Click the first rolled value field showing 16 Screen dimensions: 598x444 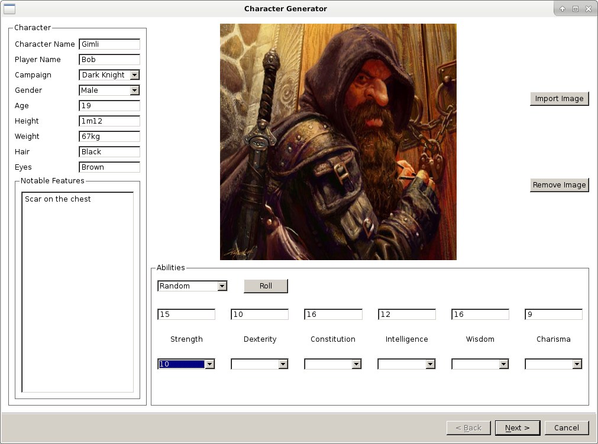tap(334, 315)
